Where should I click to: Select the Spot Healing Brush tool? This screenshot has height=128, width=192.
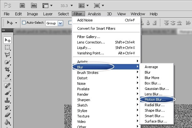(7, 85)
